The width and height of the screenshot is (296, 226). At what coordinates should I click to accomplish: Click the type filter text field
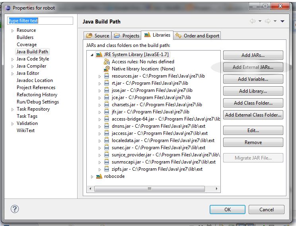tap(40, 21)
